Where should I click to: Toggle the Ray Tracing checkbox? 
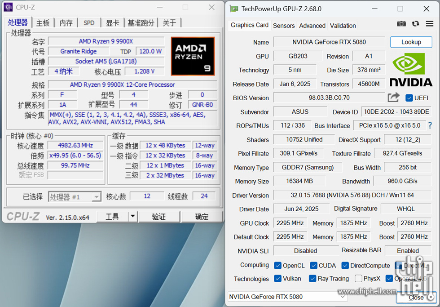[x=312, y=279]
